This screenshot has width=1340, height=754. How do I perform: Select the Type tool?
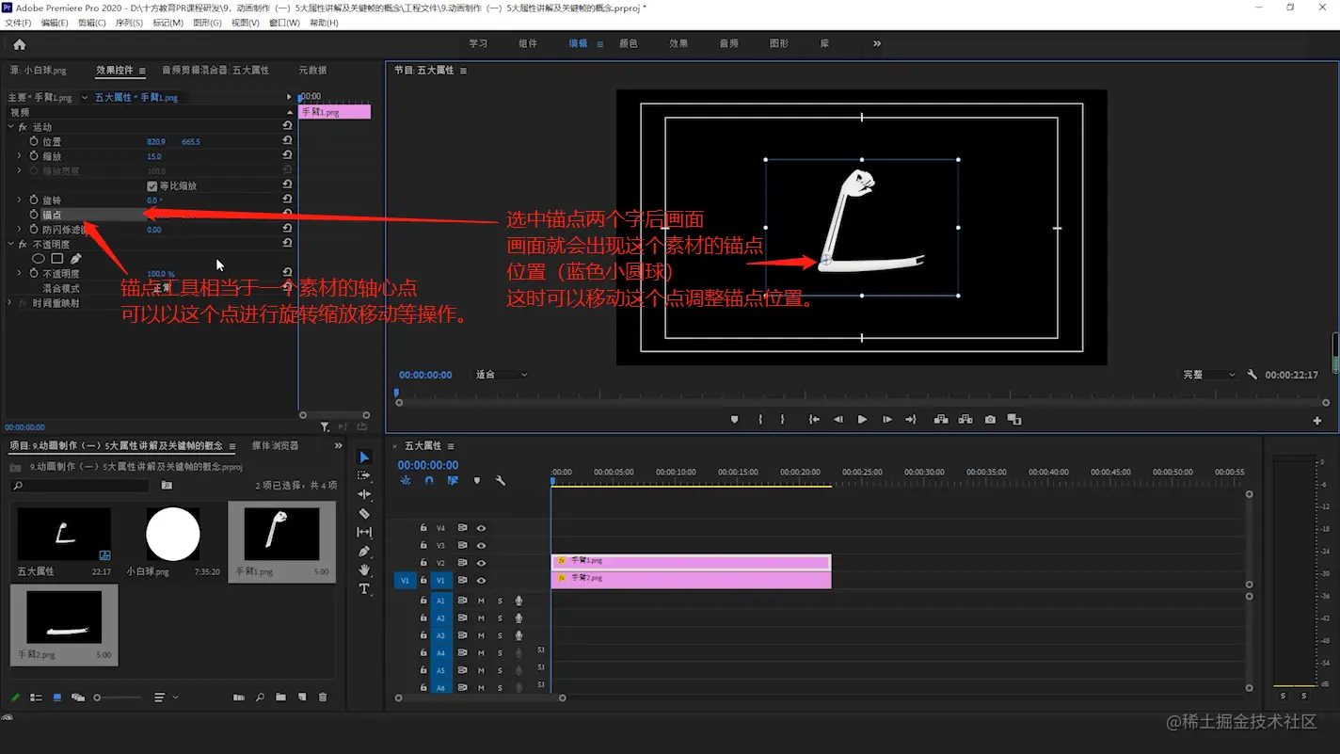point(364,589)
